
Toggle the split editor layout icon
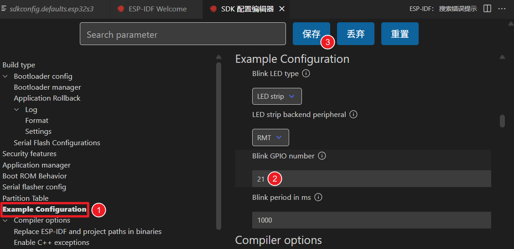coord(487,9)
